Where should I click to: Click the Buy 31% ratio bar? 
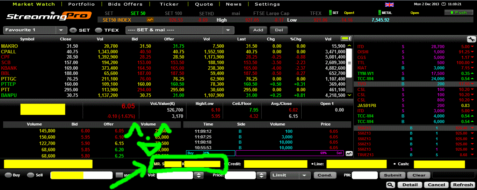tap(210, 153)
